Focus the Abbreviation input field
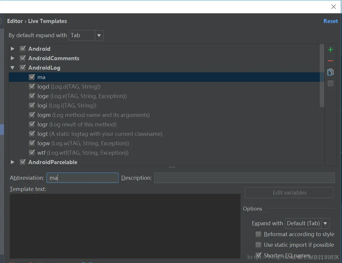Screen dimensions: 342x263 (83, 178)
